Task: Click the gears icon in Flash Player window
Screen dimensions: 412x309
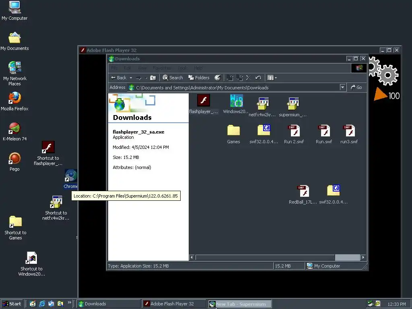Action: click(x=383, y=71)
